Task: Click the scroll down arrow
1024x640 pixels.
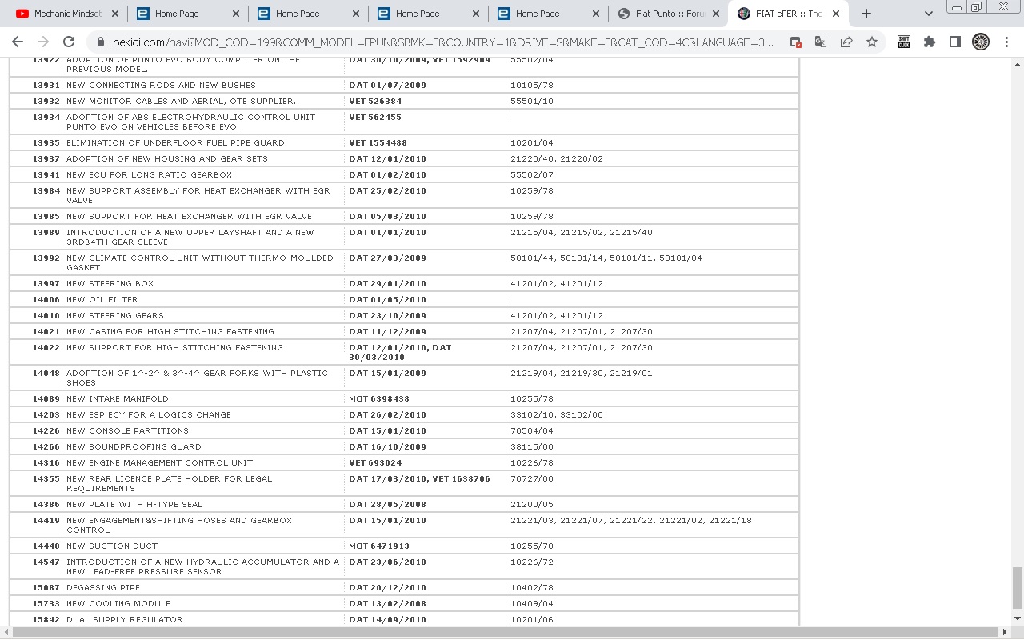Action: pos(1018,618)
